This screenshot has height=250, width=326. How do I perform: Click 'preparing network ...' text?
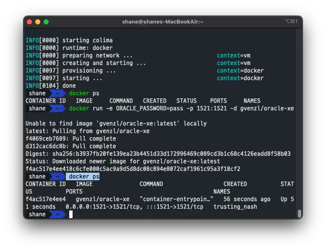(97, 55)
